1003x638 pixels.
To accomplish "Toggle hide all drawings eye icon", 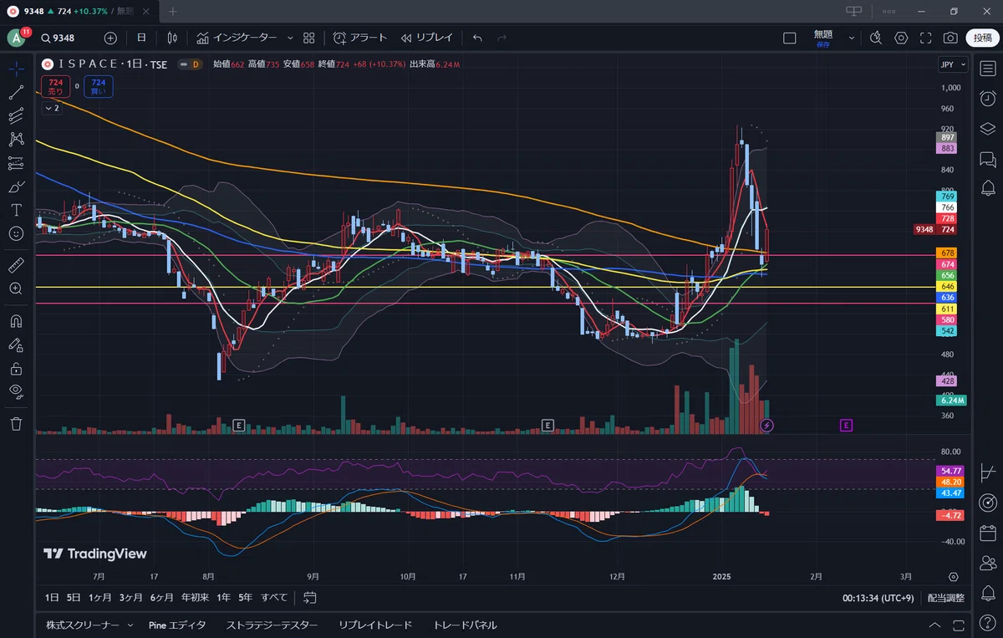I will point(16,390).
